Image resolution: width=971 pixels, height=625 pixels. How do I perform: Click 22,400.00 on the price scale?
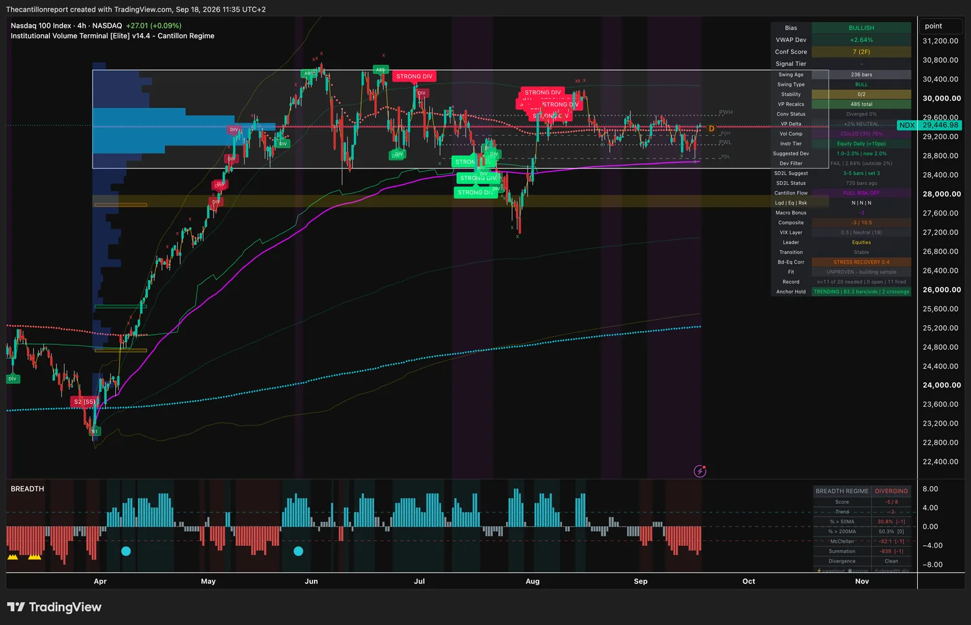click(941, 462)
